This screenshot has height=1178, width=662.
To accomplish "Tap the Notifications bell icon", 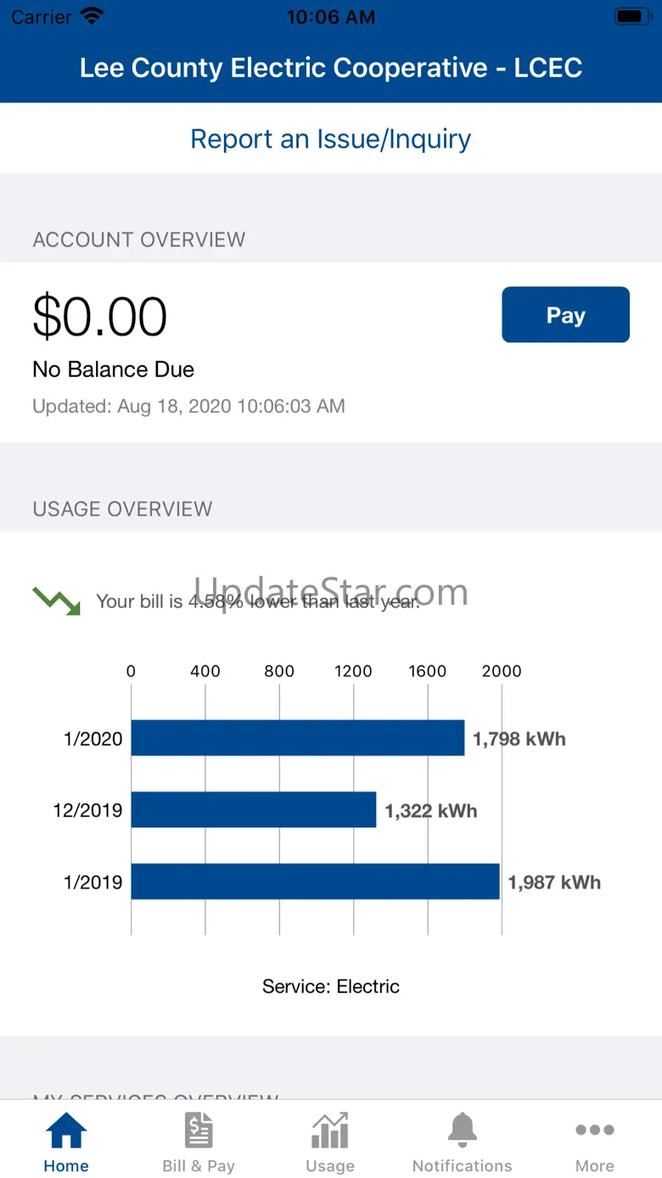I will 463,1130.
